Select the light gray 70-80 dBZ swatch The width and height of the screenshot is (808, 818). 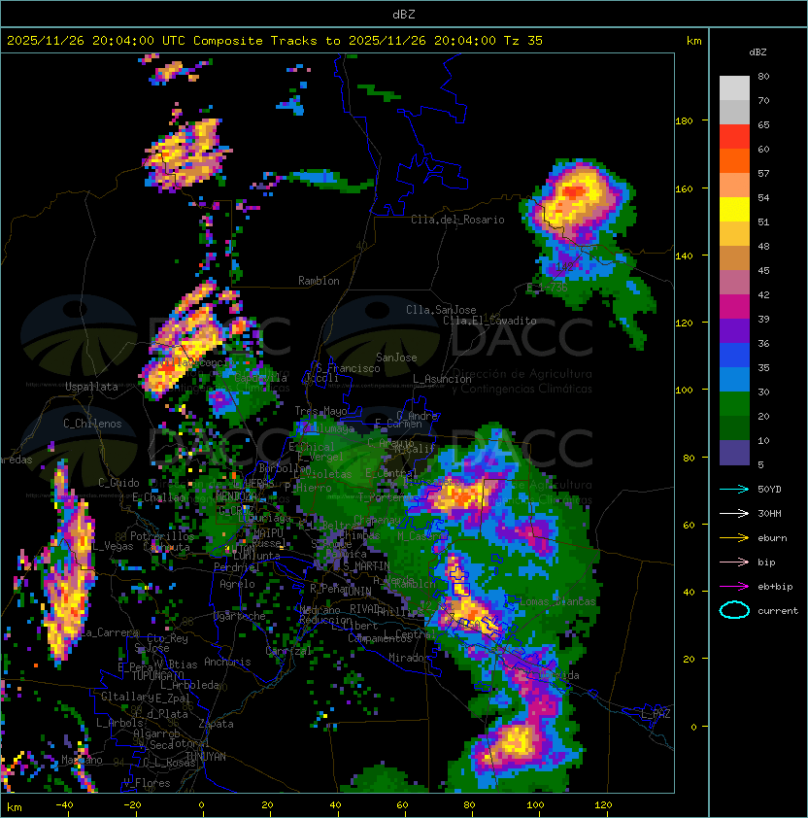pyautogui.click(x=734, y=87)
